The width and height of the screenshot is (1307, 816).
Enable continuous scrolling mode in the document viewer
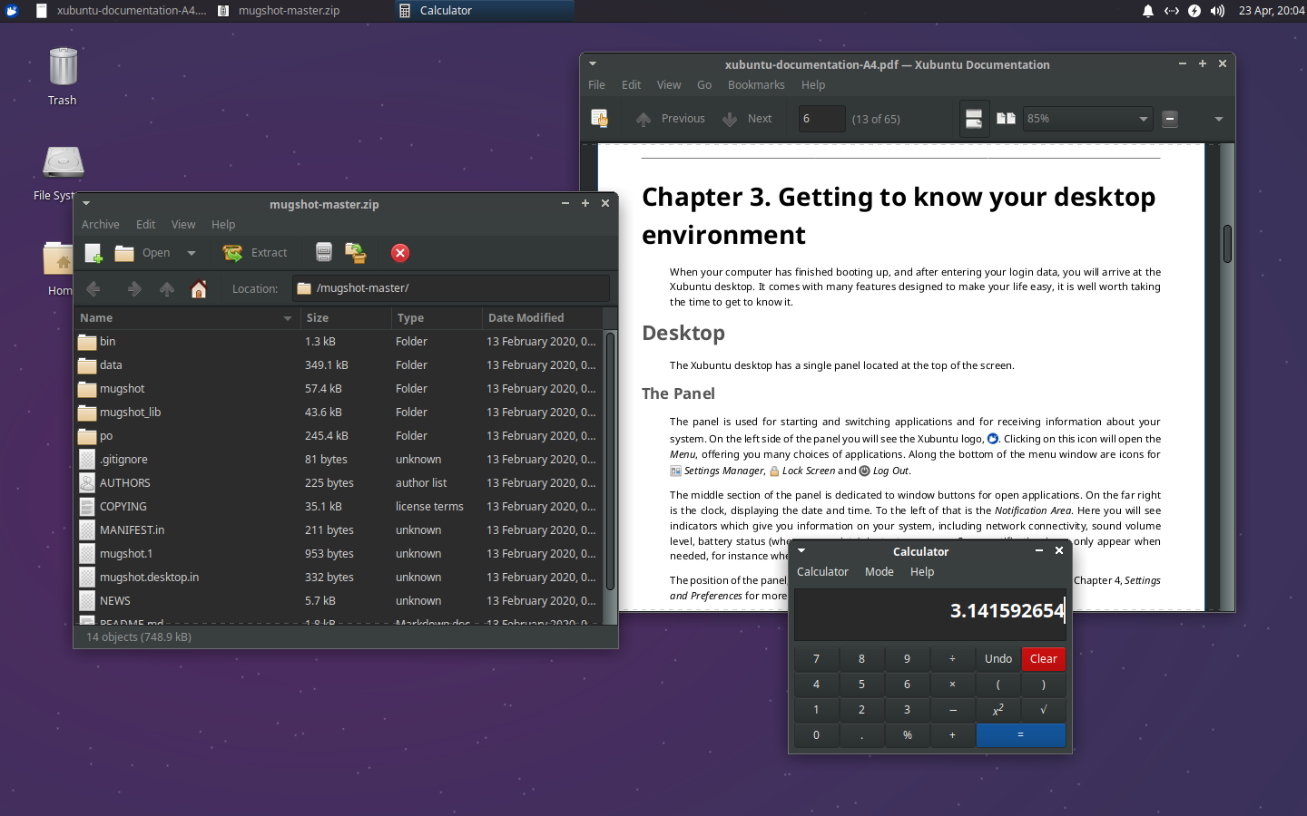(974, 119)
